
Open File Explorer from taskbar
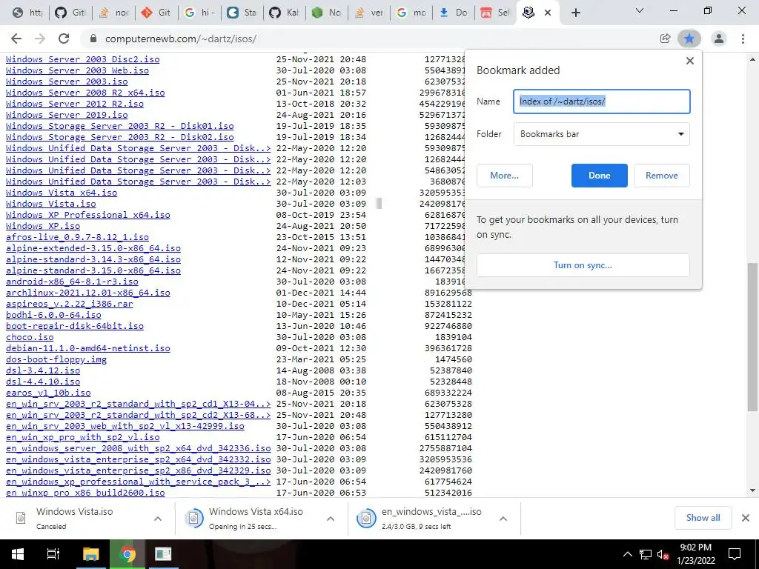point(90,554)
